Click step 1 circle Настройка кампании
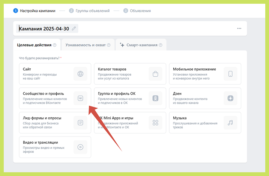 click(x=15, y=11)
